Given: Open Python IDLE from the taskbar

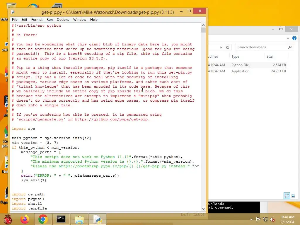Looking at the screenshot, I should 98,219.
